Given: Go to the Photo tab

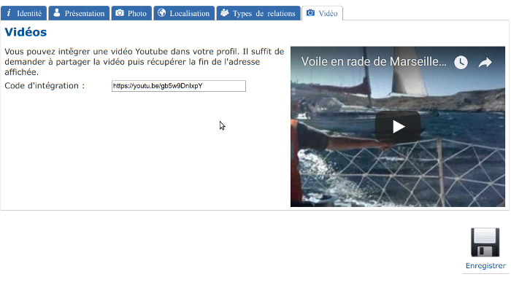Looking at the screenshot, I should click(x=131, y=13).
